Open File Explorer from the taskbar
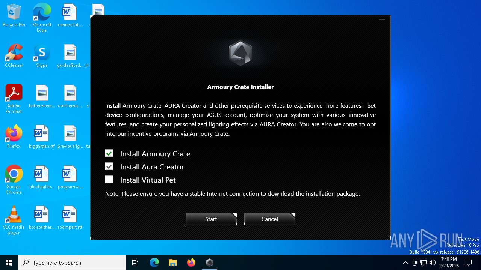Viewport: 481px width, 270px height. pyautogui.click(x=172, y=262)
